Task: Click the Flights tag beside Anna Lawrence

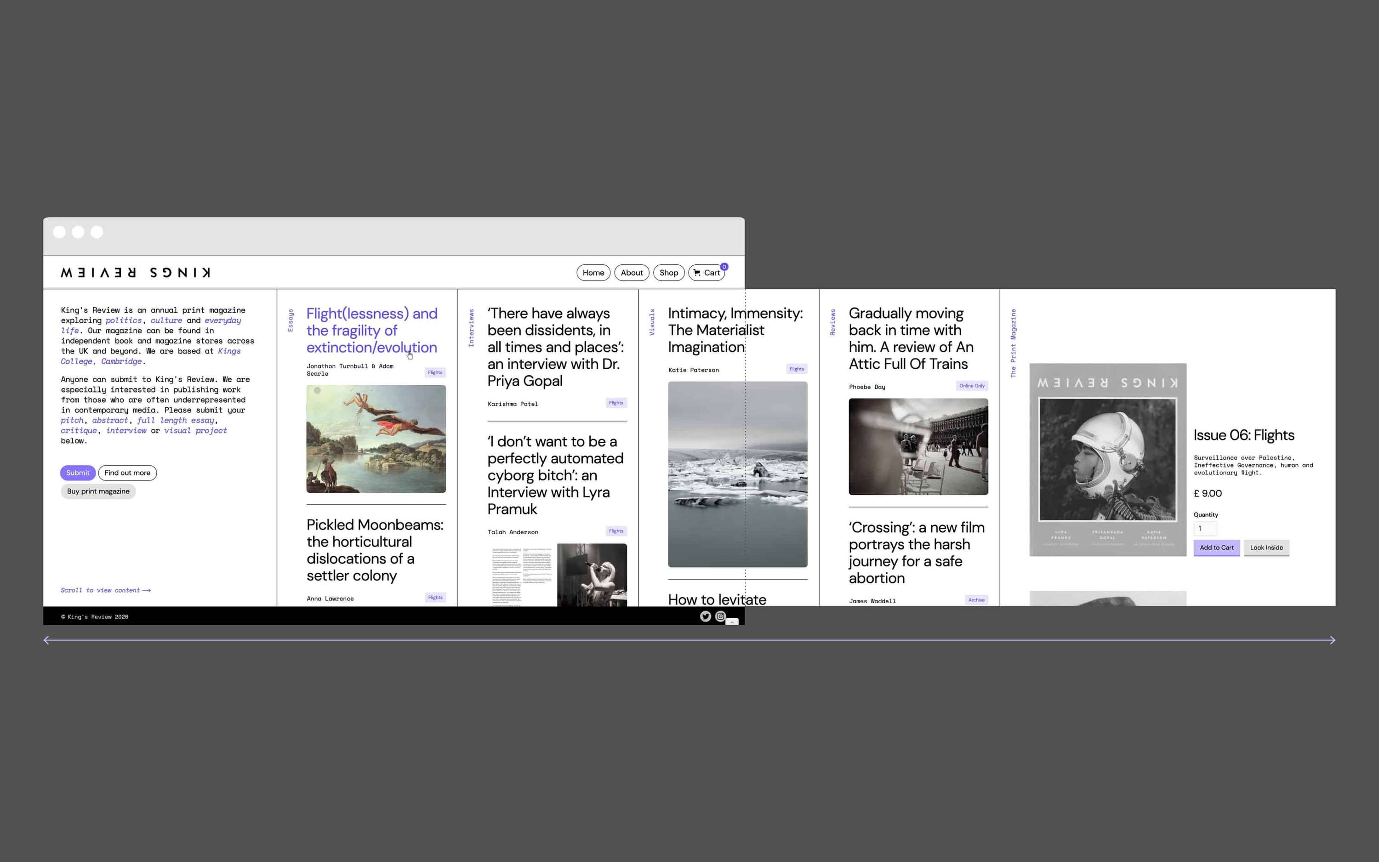Action: click(x=435, y=598)
